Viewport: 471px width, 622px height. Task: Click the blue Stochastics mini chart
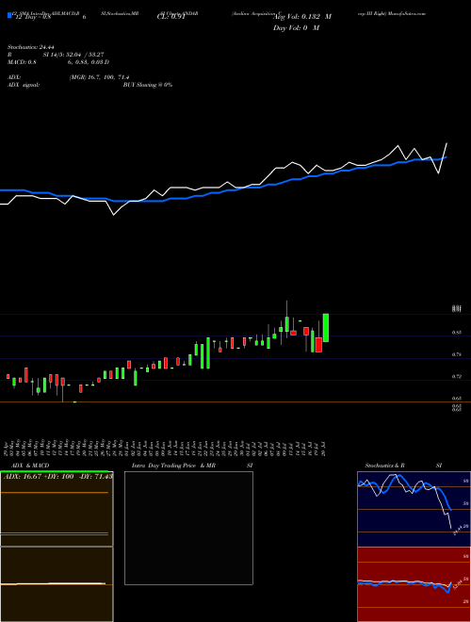coord(414,509)
